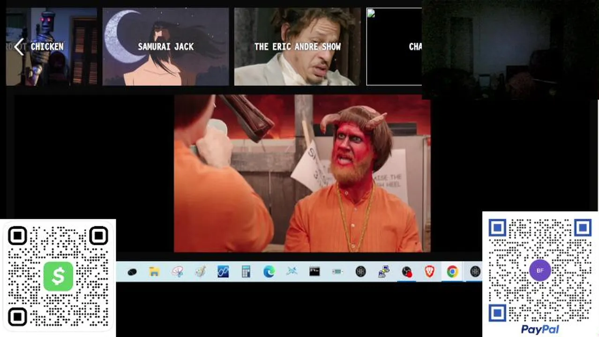
Task: Open Microsoft Edge from the taskbar
Action: coord(269,271)
